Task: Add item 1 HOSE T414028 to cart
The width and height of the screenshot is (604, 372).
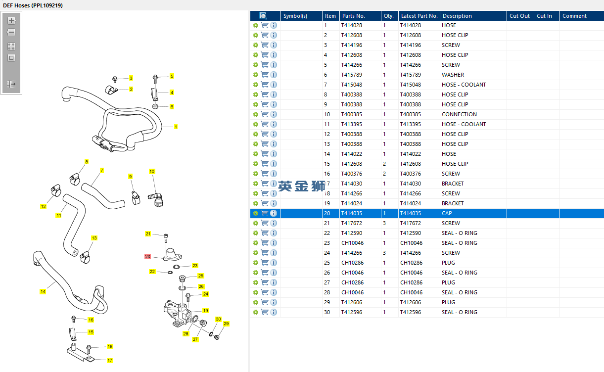Action: pyautogui.click(x=265, y=25)
